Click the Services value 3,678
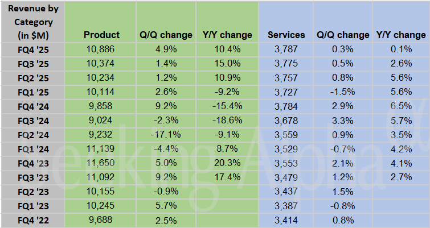430x228 pixels. [286, 121]
